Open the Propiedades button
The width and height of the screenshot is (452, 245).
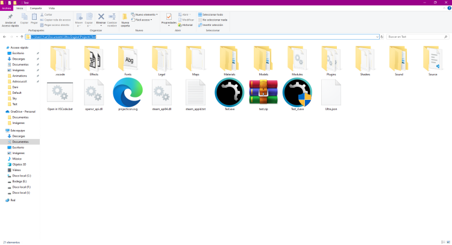tap(169, 19)
